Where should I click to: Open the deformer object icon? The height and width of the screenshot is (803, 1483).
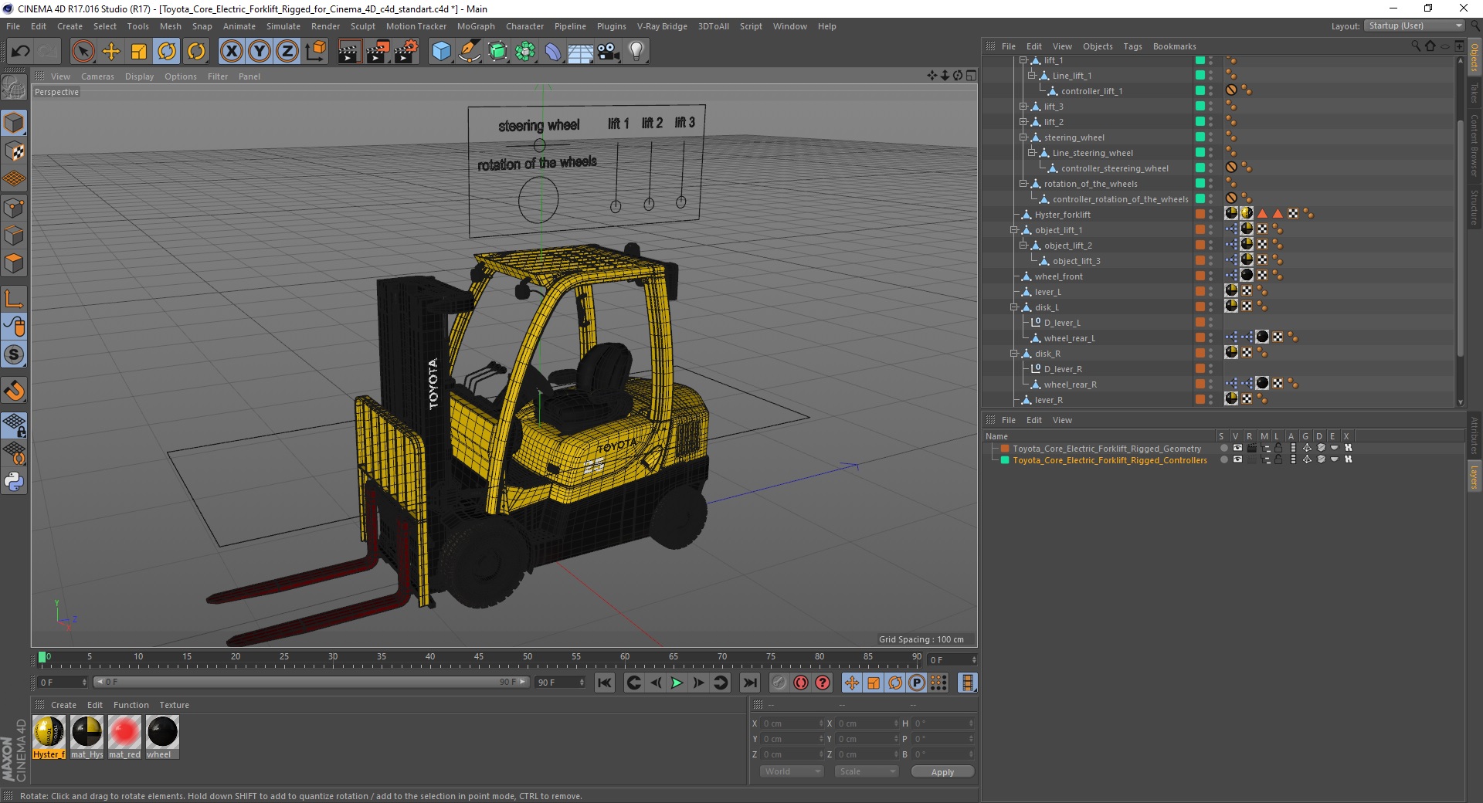tap(553, 52)
